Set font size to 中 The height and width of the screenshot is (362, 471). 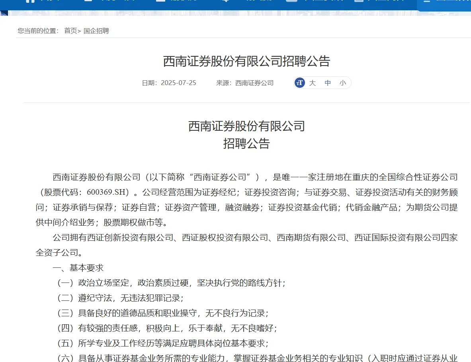(x=328, y=83)
